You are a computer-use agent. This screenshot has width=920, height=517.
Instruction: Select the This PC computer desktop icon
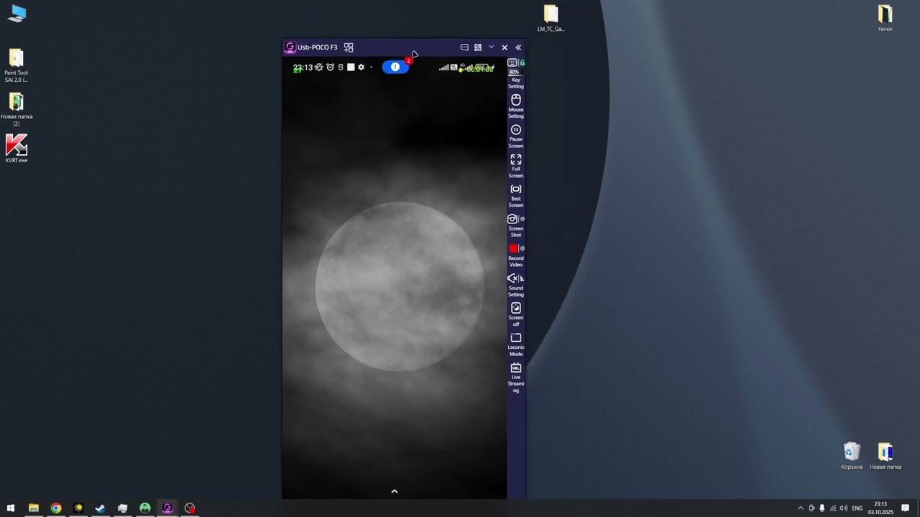click(17, 14)
